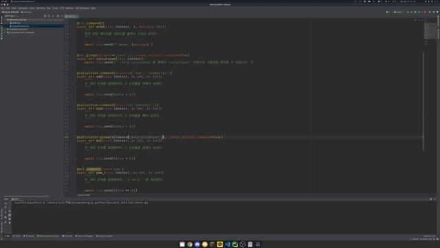440x248 pixels.
Task: Open the VCS menu
Action: [x=62, y=8]
